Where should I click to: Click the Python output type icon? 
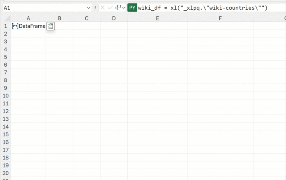(118, 8)
